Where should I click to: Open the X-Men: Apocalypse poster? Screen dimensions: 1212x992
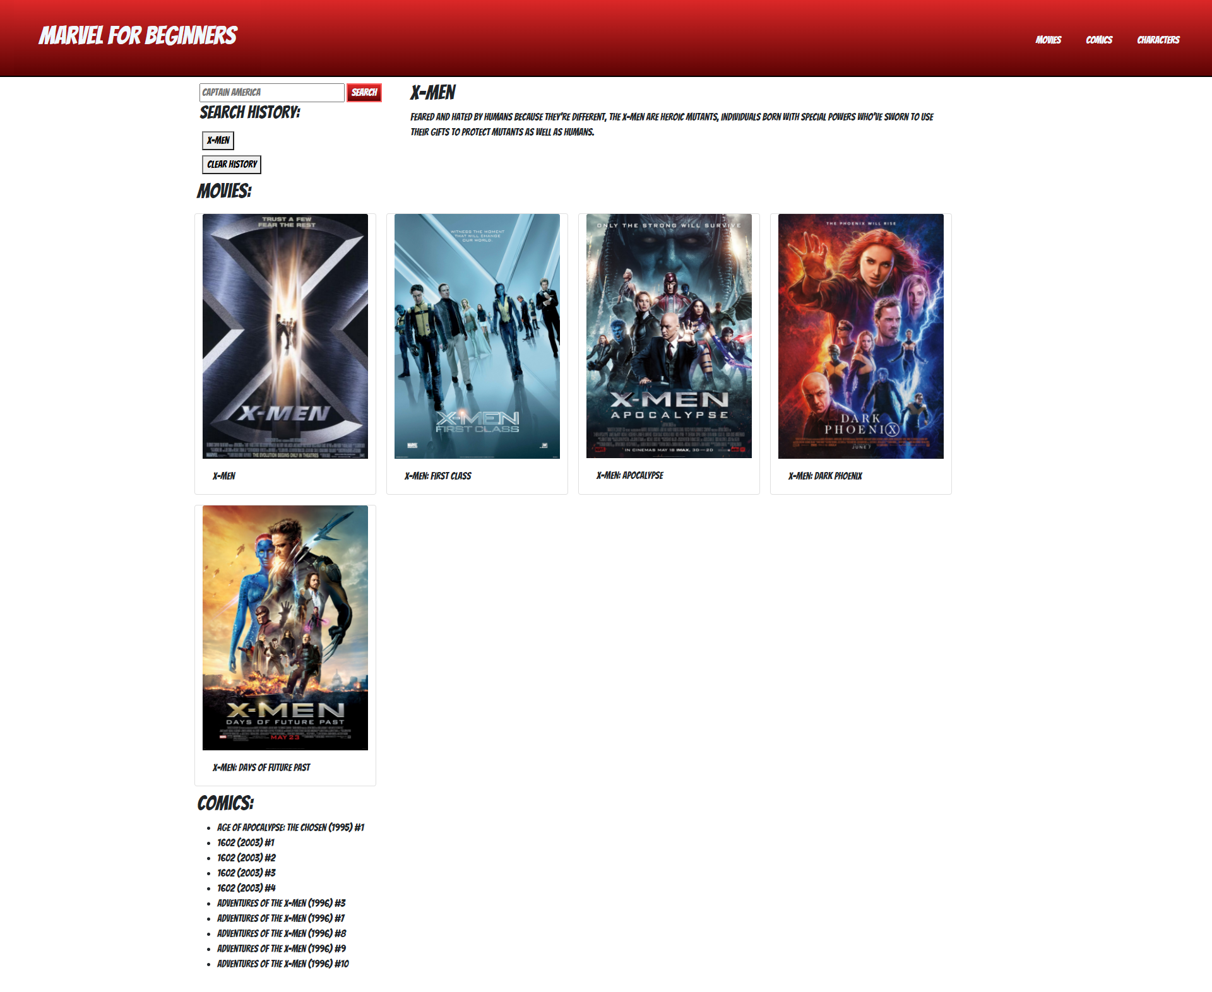668,336
